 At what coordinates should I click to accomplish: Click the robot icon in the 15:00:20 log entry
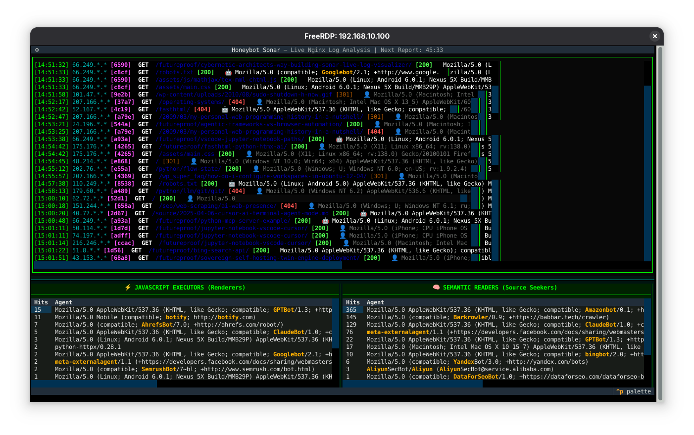(363, 213)
